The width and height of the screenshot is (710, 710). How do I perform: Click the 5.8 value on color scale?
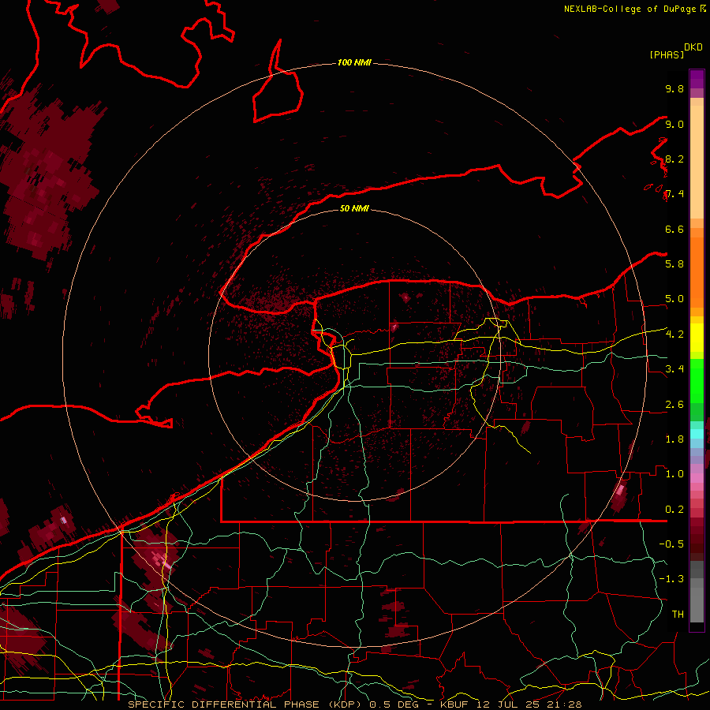[674, 263]
